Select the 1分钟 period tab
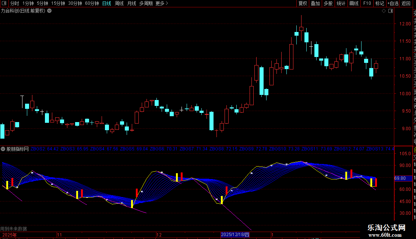This screenshot has width=416, height=239. click(x=28, y=3)
